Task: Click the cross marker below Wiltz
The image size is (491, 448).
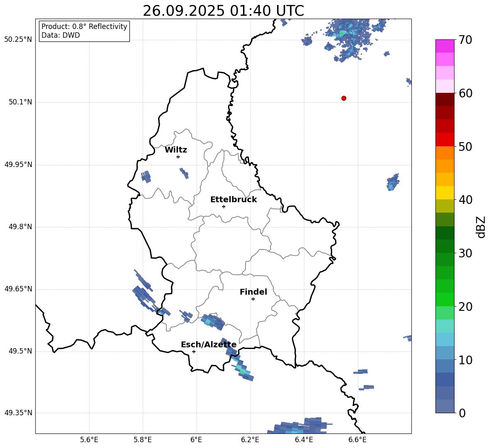Action: tap(178, 157)
